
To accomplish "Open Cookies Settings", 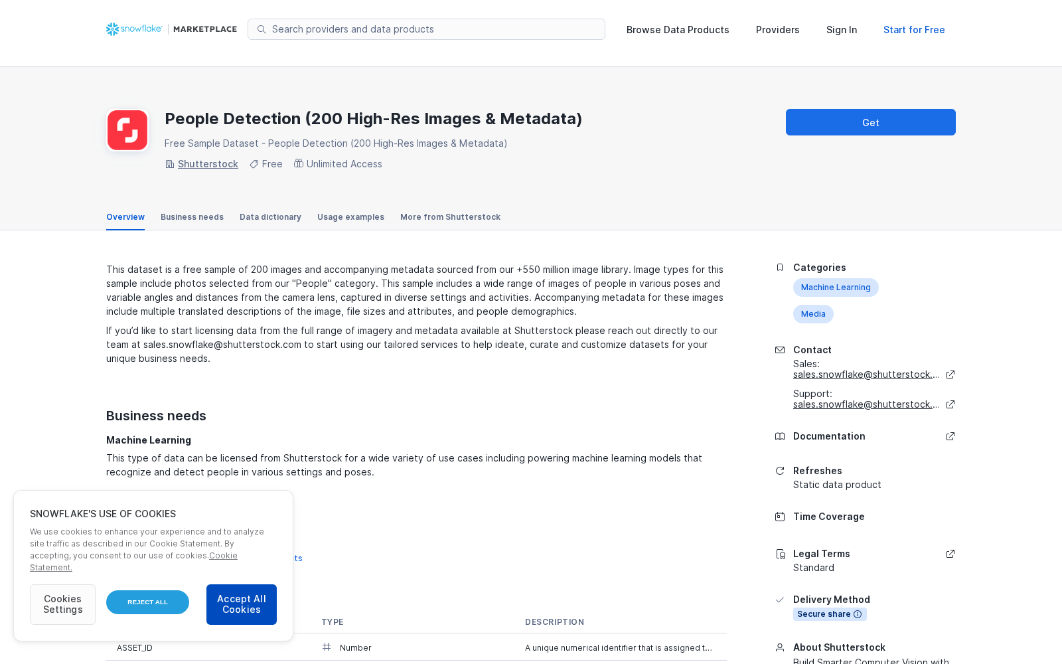I will (62, 604).
